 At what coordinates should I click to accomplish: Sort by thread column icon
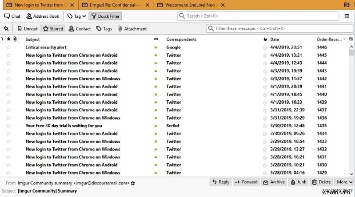click(2, 39)
